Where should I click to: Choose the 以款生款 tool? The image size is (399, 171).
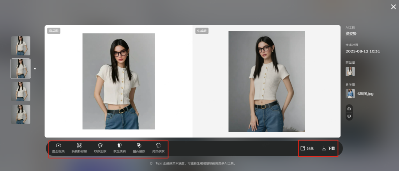(x=100, y=148)
